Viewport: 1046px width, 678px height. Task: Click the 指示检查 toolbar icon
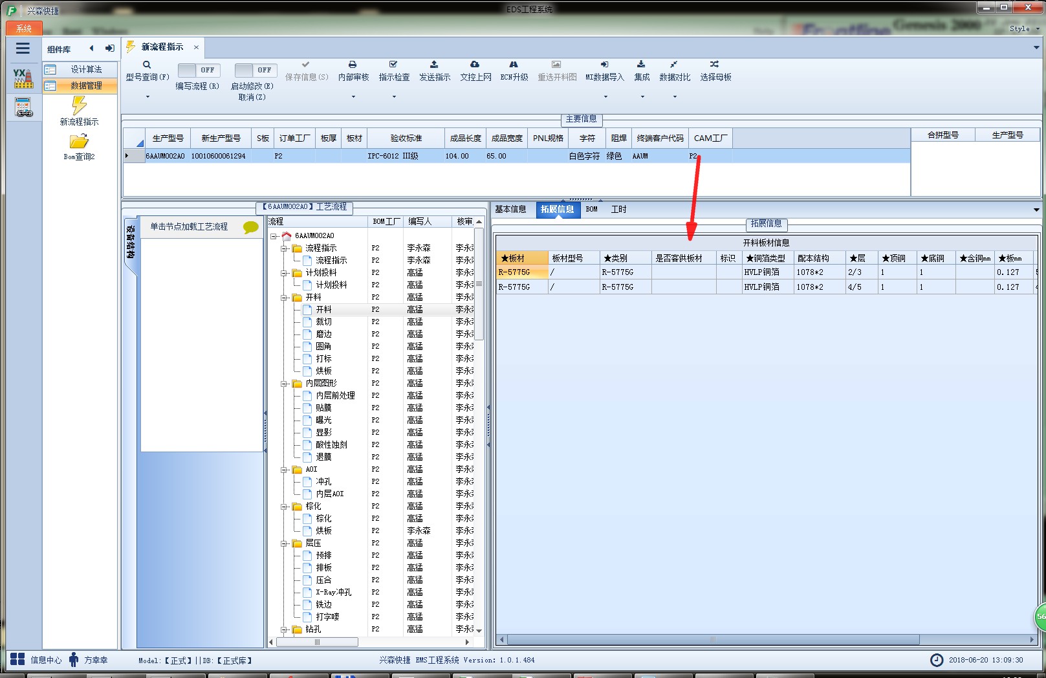pyautogui.click(x=393, y=65)
